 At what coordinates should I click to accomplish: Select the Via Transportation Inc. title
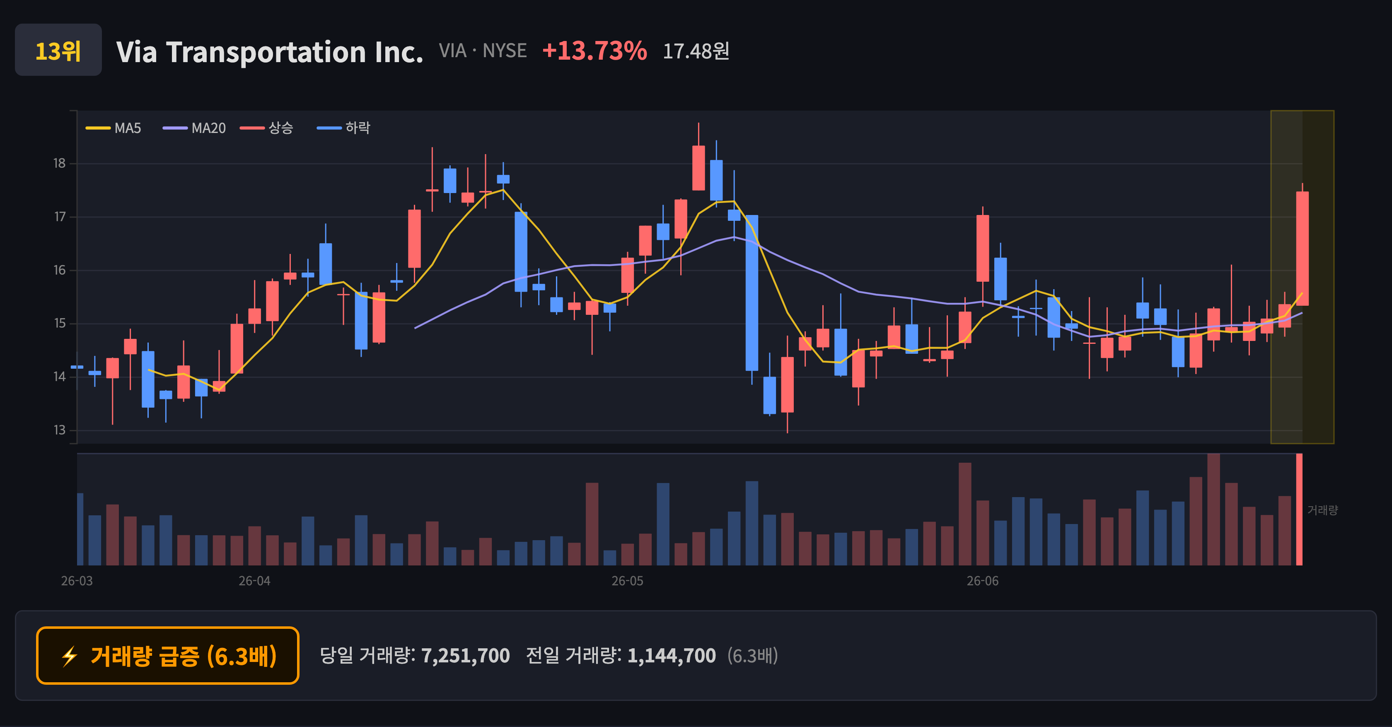click(270, 52)
